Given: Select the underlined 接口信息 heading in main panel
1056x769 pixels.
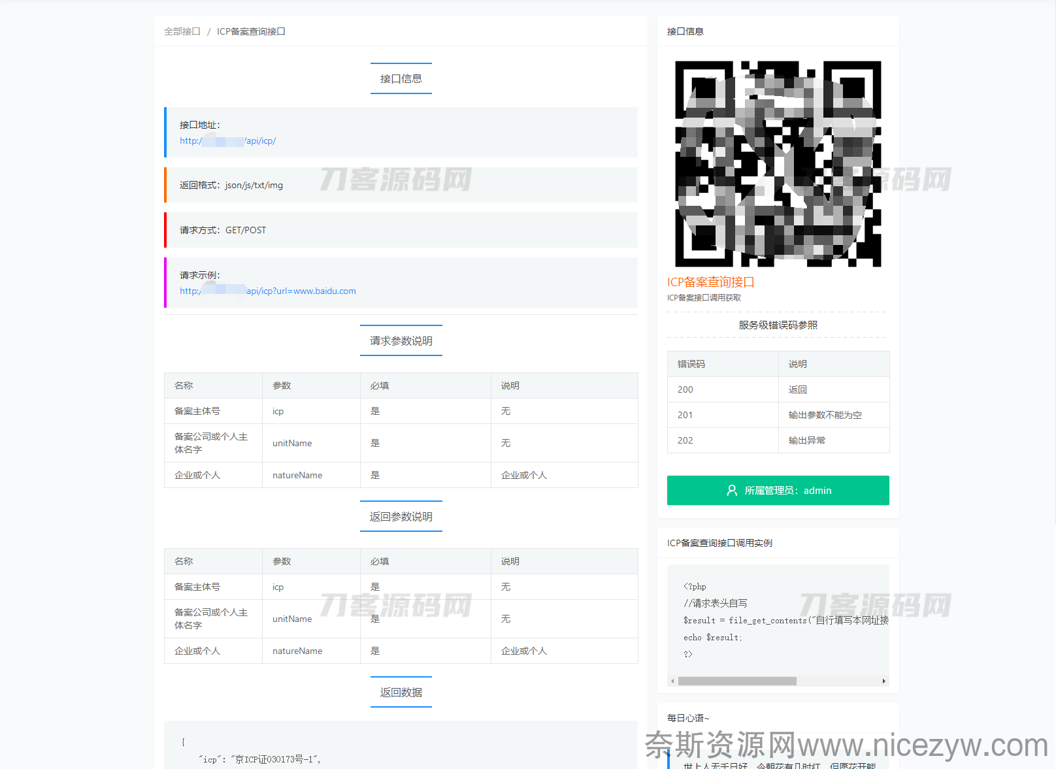Looking at the screenshot, I should (x=401, y=79).
